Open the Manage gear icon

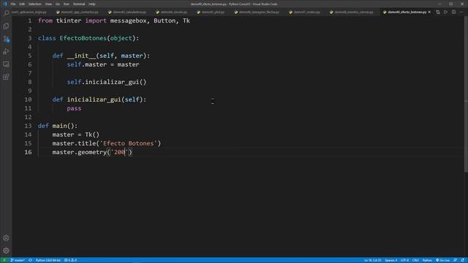(x=6, y=251)
